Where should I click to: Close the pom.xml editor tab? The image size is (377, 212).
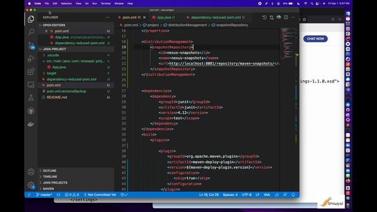pos(144,17)
